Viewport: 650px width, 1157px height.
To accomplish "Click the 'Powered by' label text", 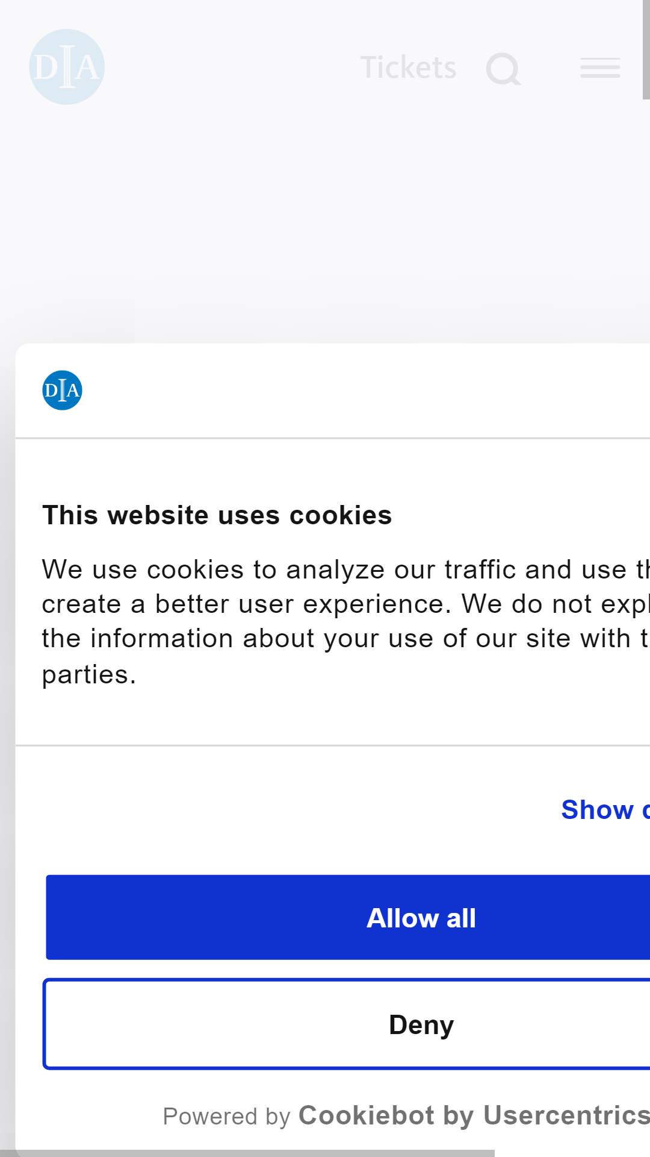I will coord(227,1117).
